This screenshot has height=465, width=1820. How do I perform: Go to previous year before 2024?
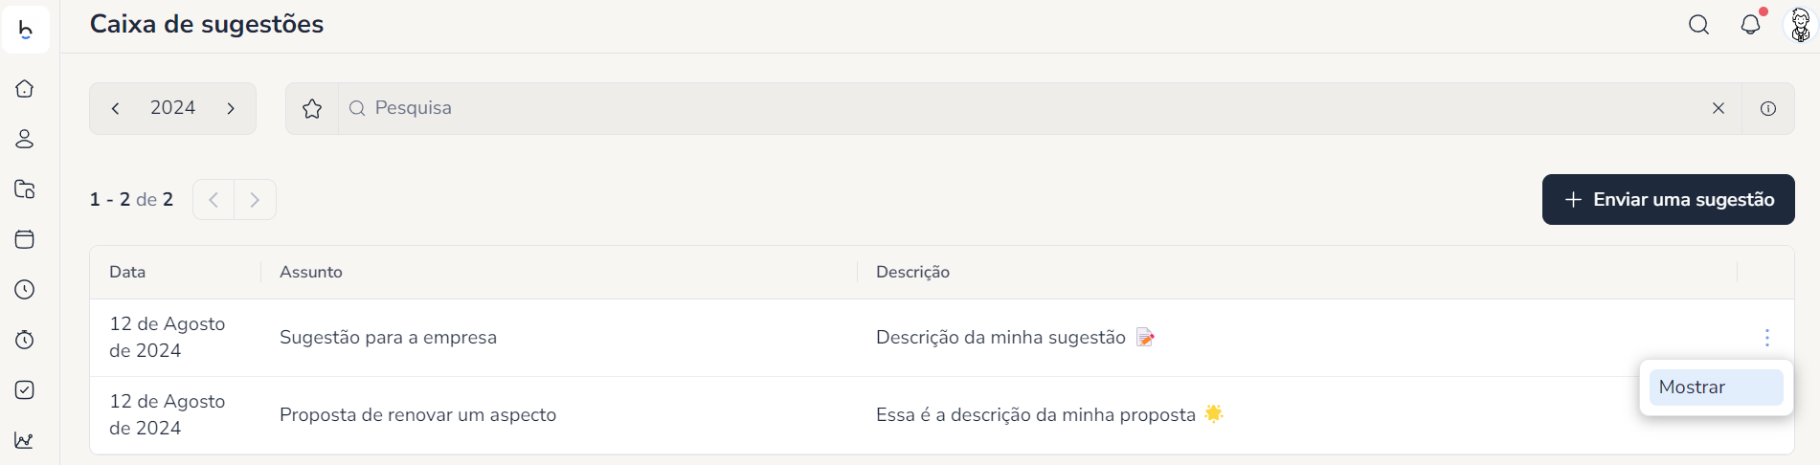[x=116, y=108]
